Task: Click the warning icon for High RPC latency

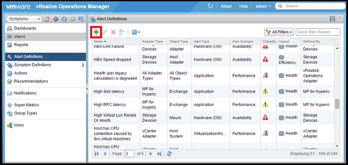Action: [x=265, y=104]
